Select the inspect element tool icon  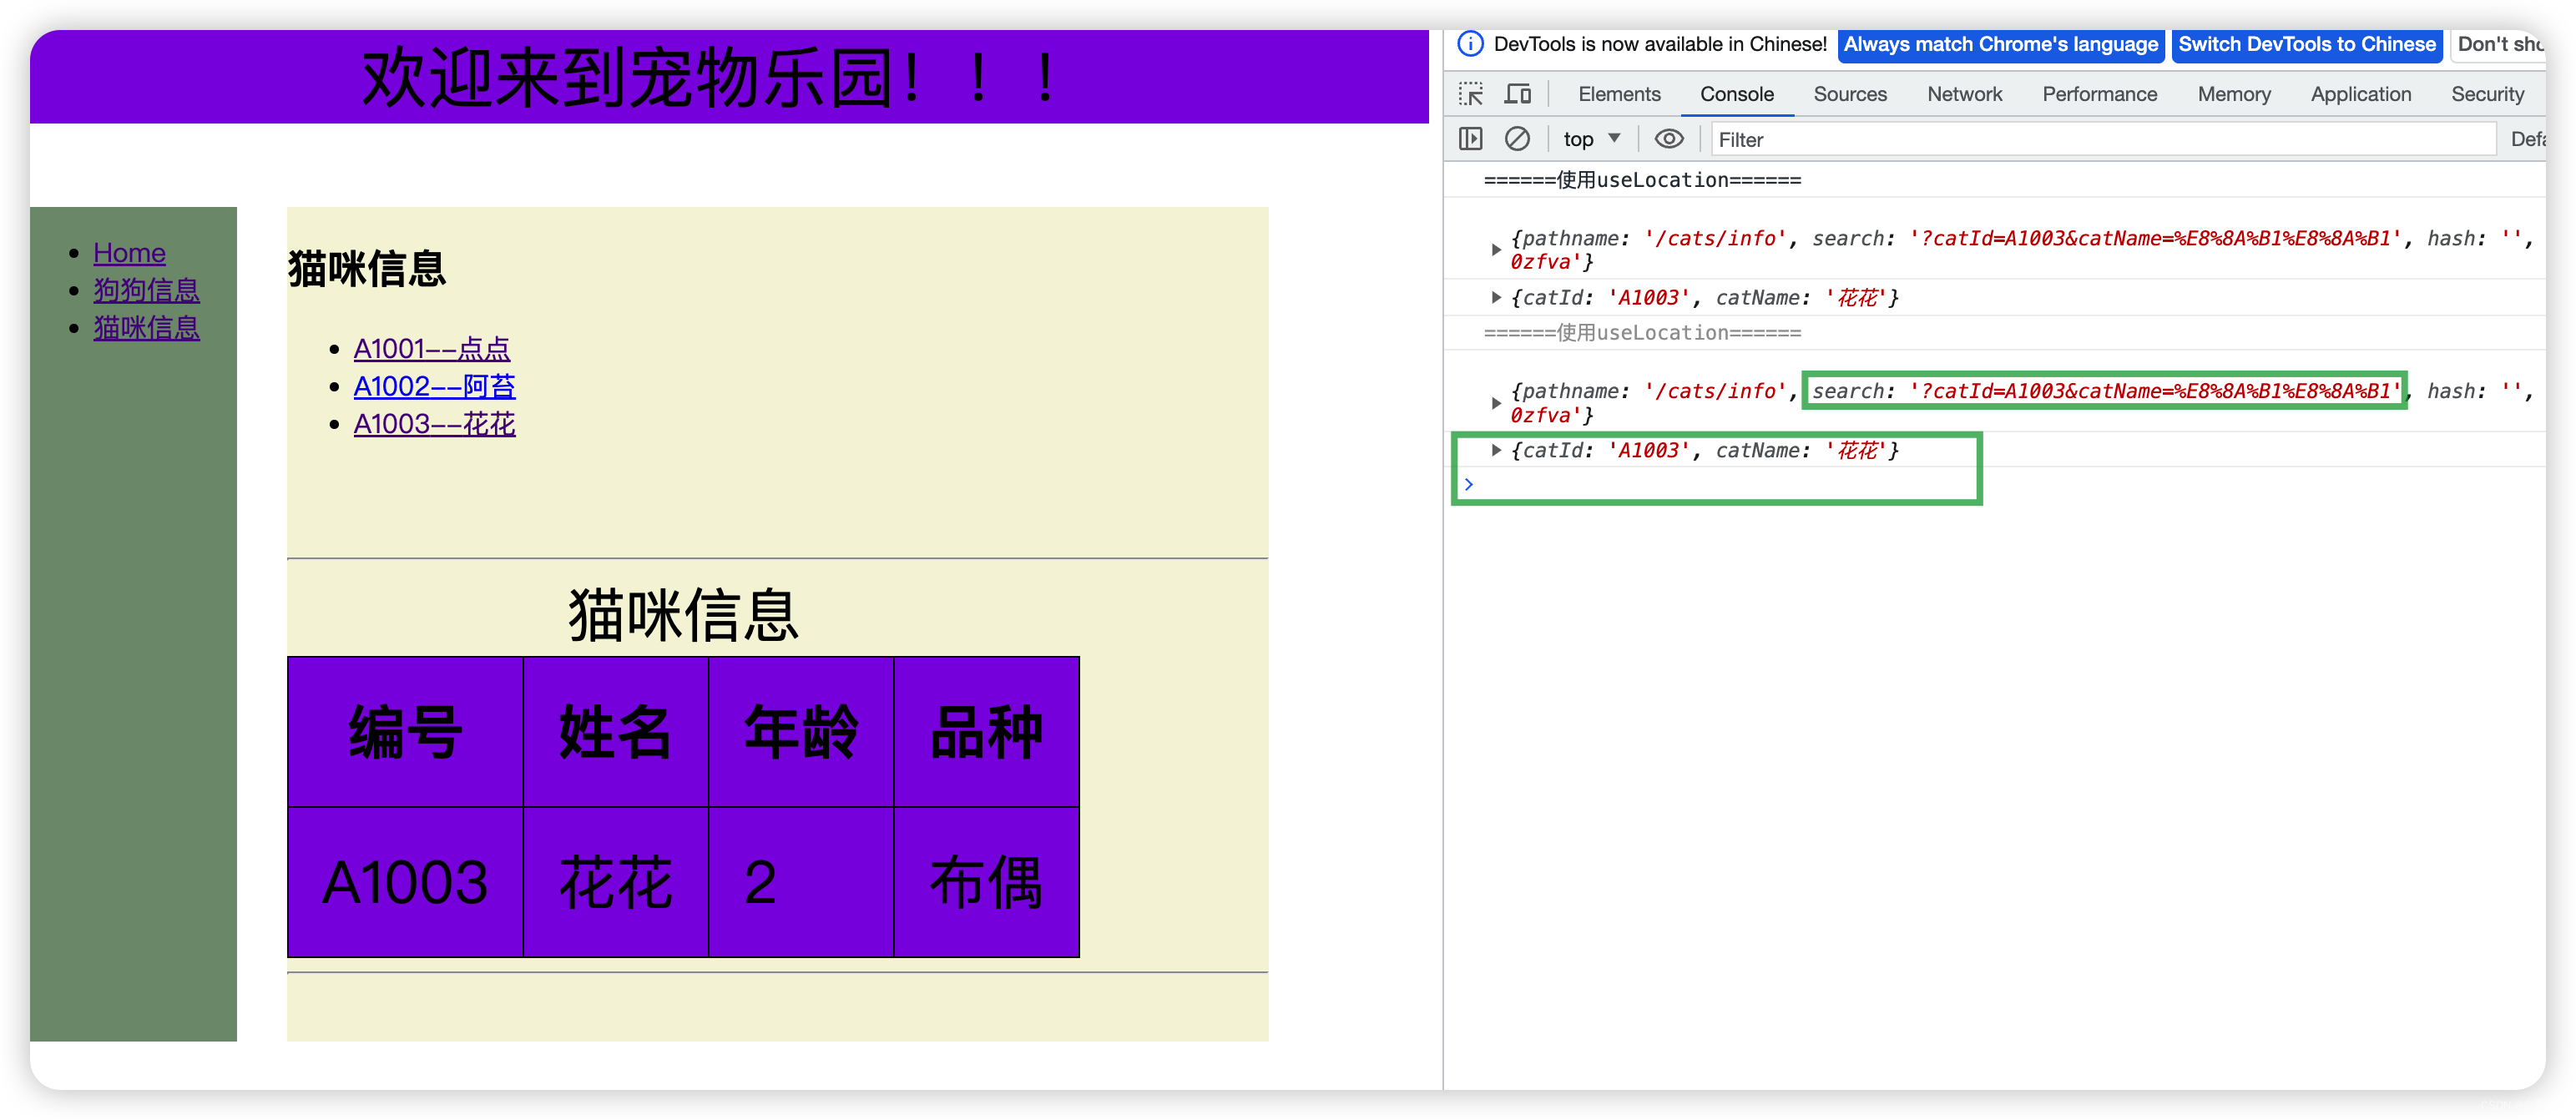click(x=1470, y=94)
